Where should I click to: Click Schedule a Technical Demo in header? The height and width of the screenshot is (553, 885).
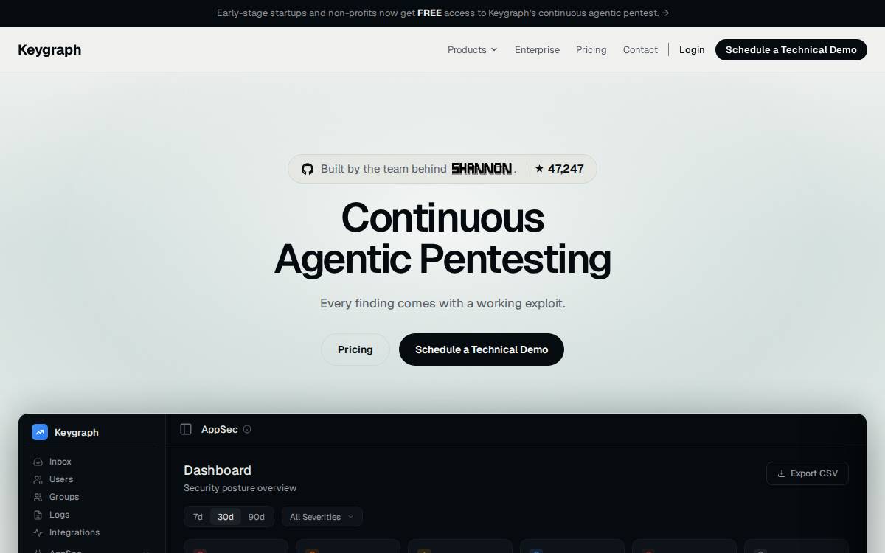(791, 49)
